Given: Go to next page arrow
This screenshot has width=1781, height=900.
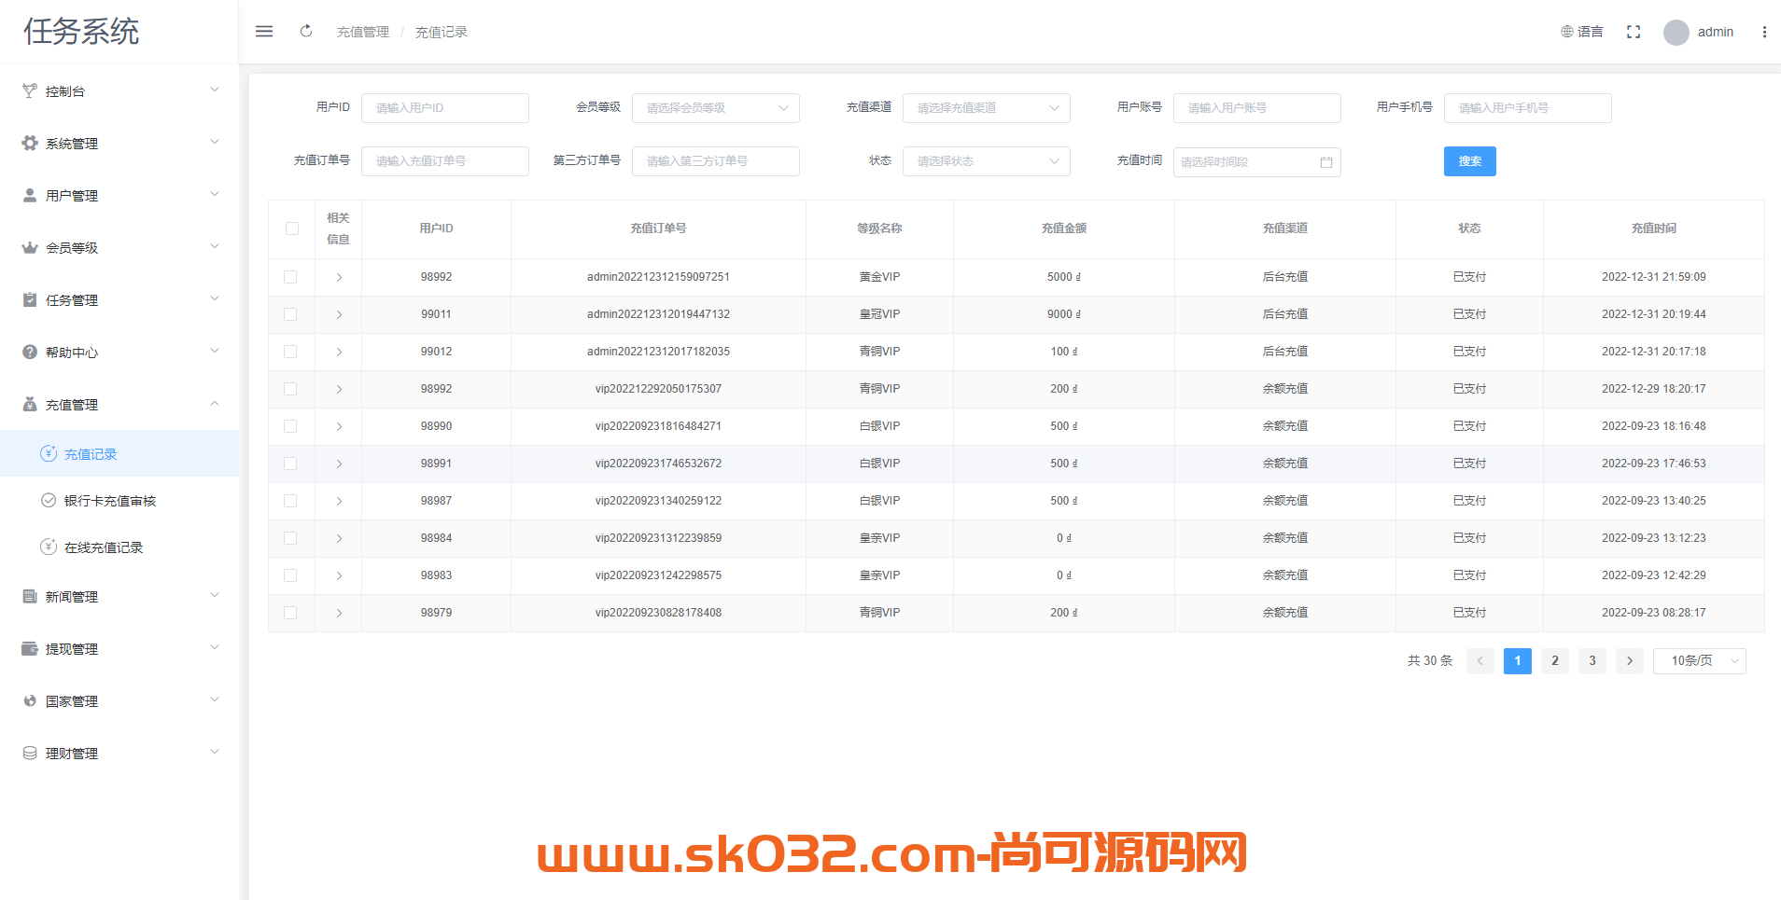Looking at the screenshot, I should click(x=1630, y=661).
